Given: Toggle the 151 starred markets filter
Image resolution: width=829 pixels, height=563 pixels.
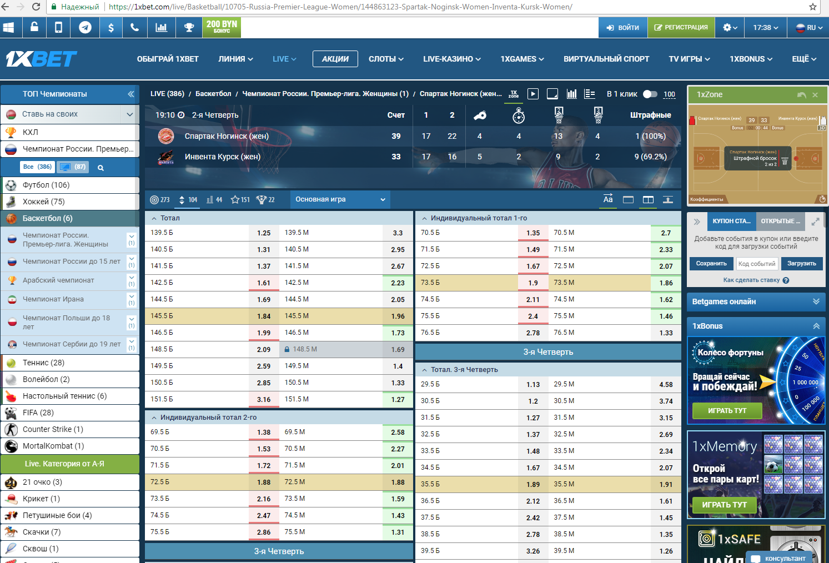Looking at the screenshot, I should 240,200.
